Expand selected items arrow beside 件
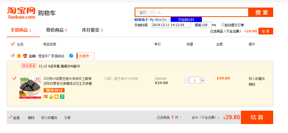 181,118
